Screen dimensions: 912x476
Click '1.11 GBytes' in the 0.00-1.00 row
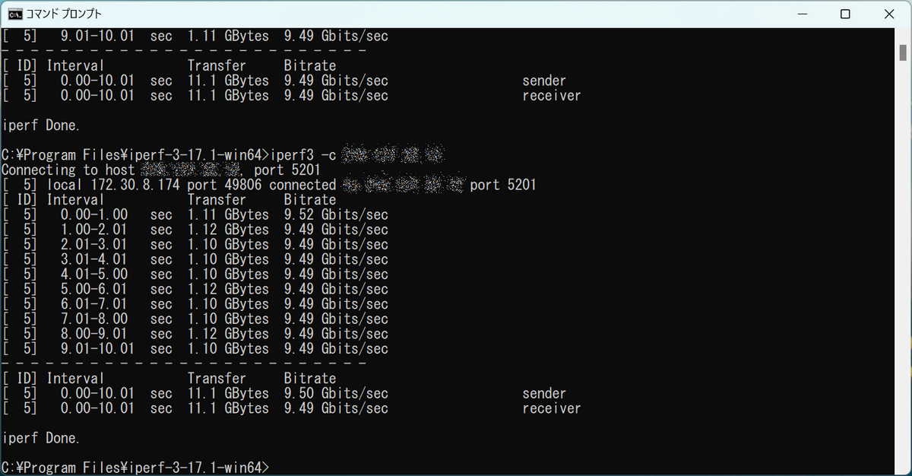pos(228,215)
